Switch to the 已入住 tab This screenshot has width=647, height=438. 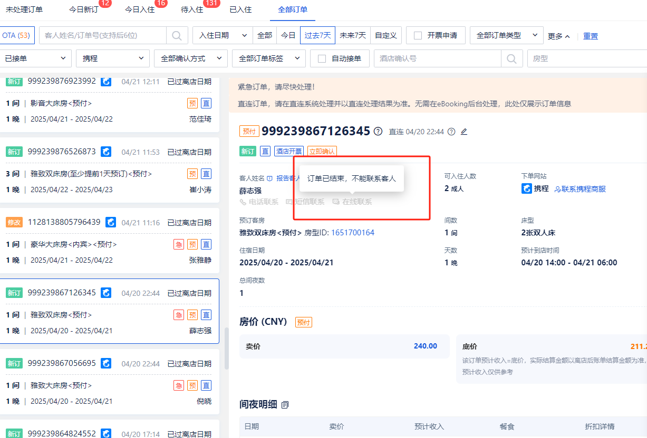pos(240,9)
